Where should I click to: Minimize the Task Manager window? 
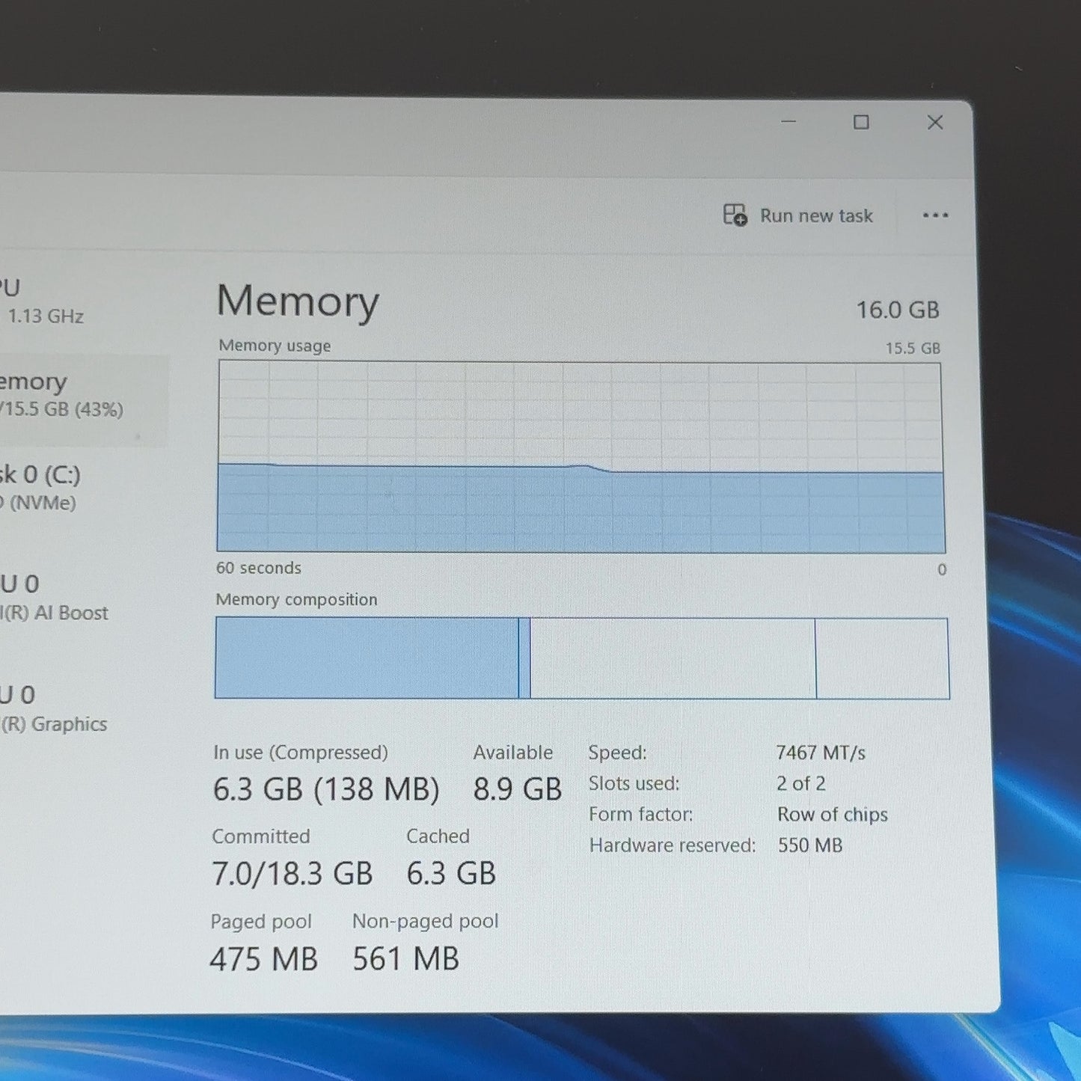pyautogui.click(x=788, y=121)
